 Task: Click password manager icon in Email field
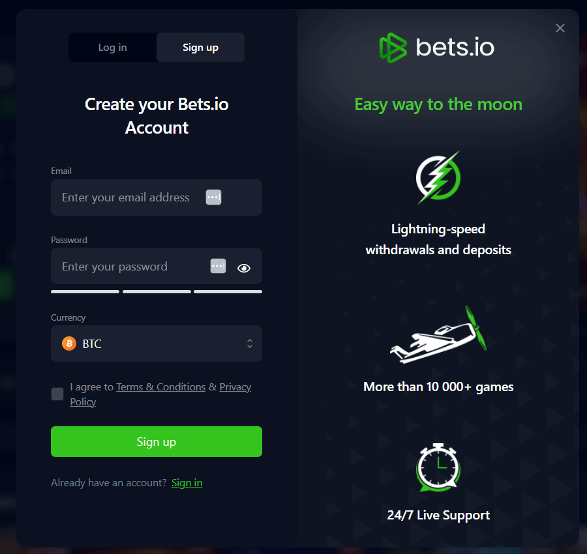[x=214, y=197]
